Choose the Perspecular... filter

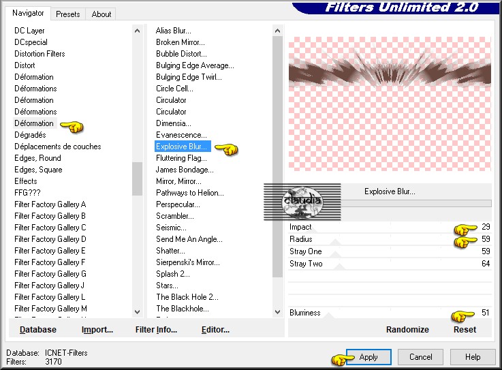pos(178,204)
